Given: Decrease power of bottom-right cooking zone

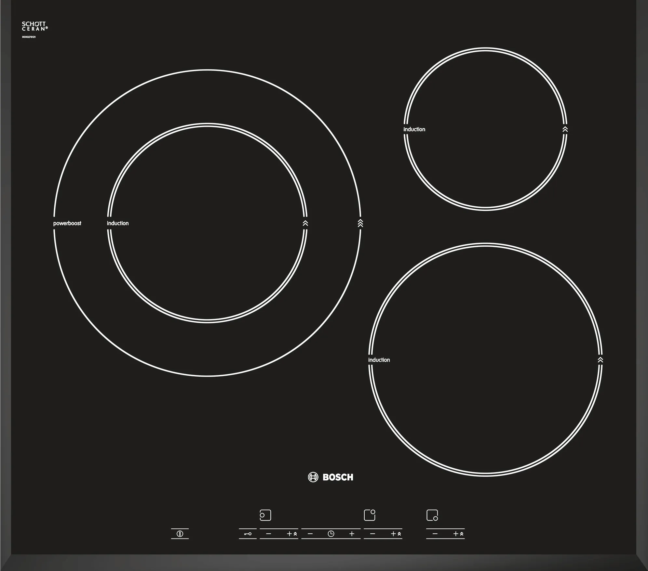Looking at the screenshot, I should click(x=435, y=534).
